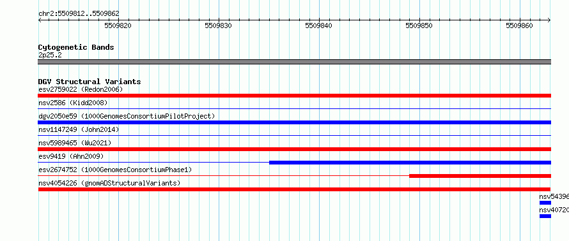Open the nsv4054226 gnomADStructuralVariants label

tap(109, 183)
